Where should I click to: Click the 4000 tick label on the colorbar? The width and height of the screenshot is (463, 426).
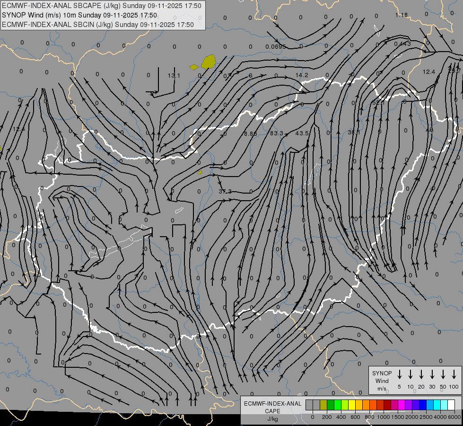coord(440,417)
